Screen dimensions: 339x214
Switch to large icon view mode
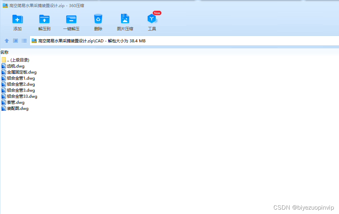(15, 41)
